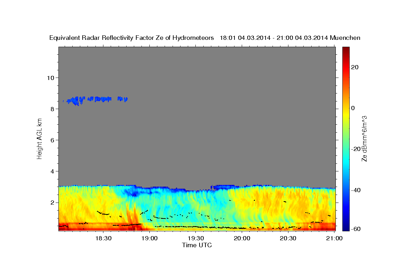Image resolution: width=415 pixels, height=277 pixels.
Task: Click the 19:30 time tick label
Action: click(195, 238)
